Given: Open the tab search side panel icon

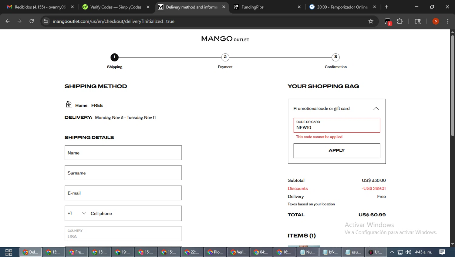Looking at the screenshot, I should [418, 21].
